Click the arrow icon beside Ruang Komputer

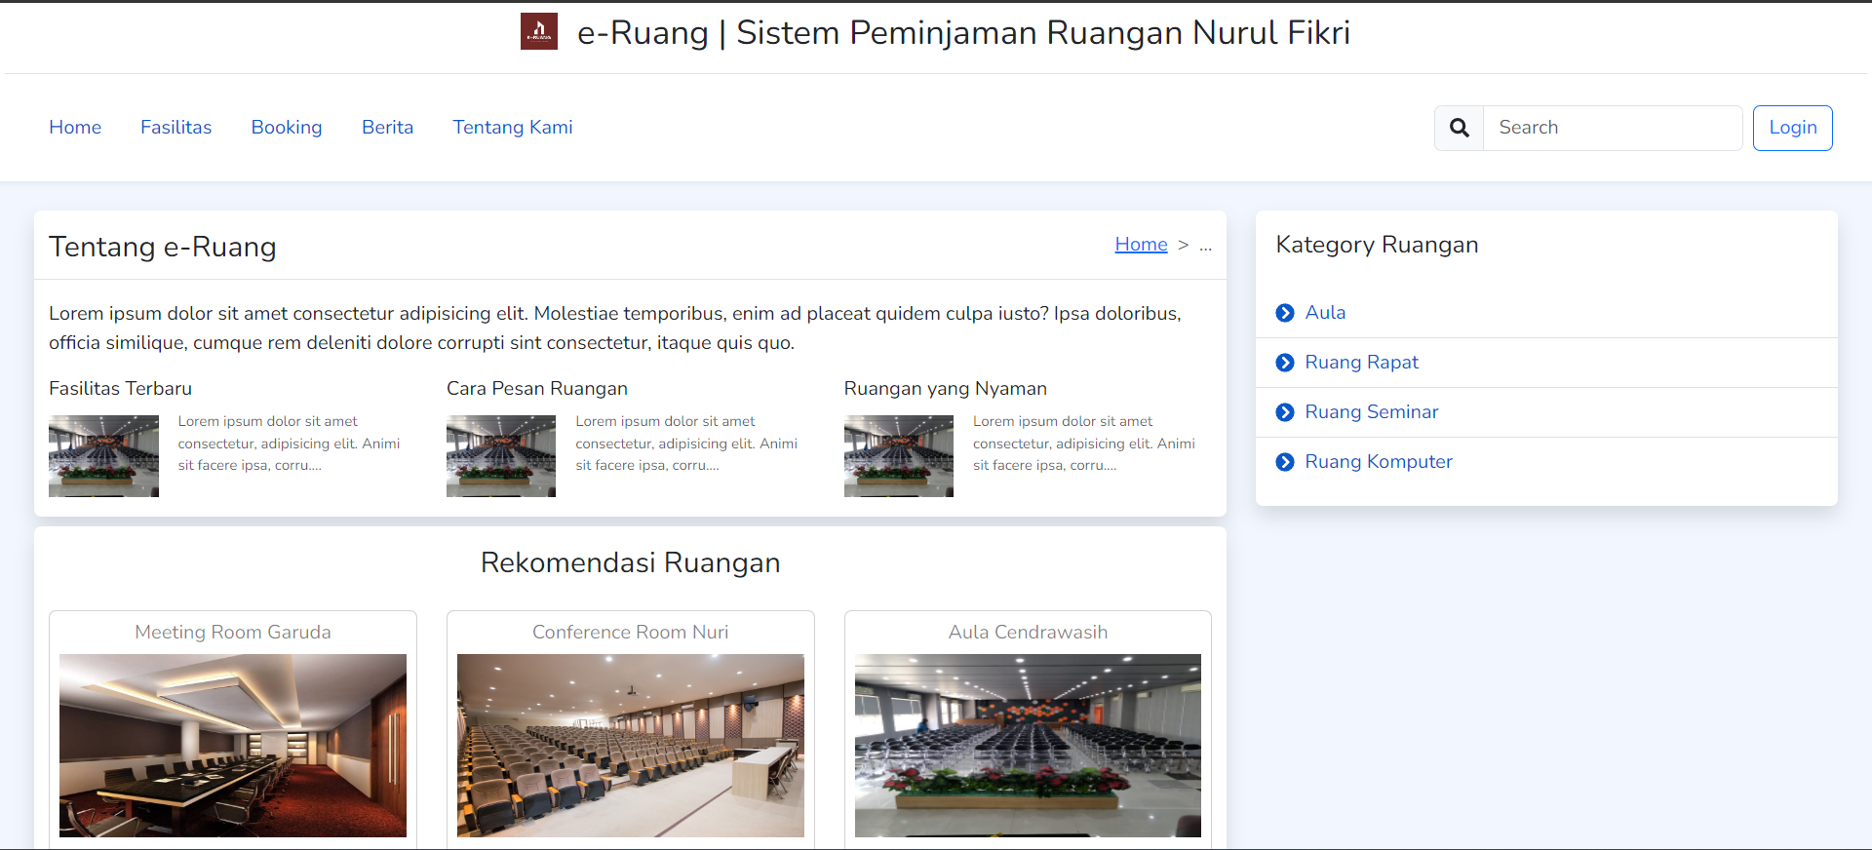coord(1285,462)
